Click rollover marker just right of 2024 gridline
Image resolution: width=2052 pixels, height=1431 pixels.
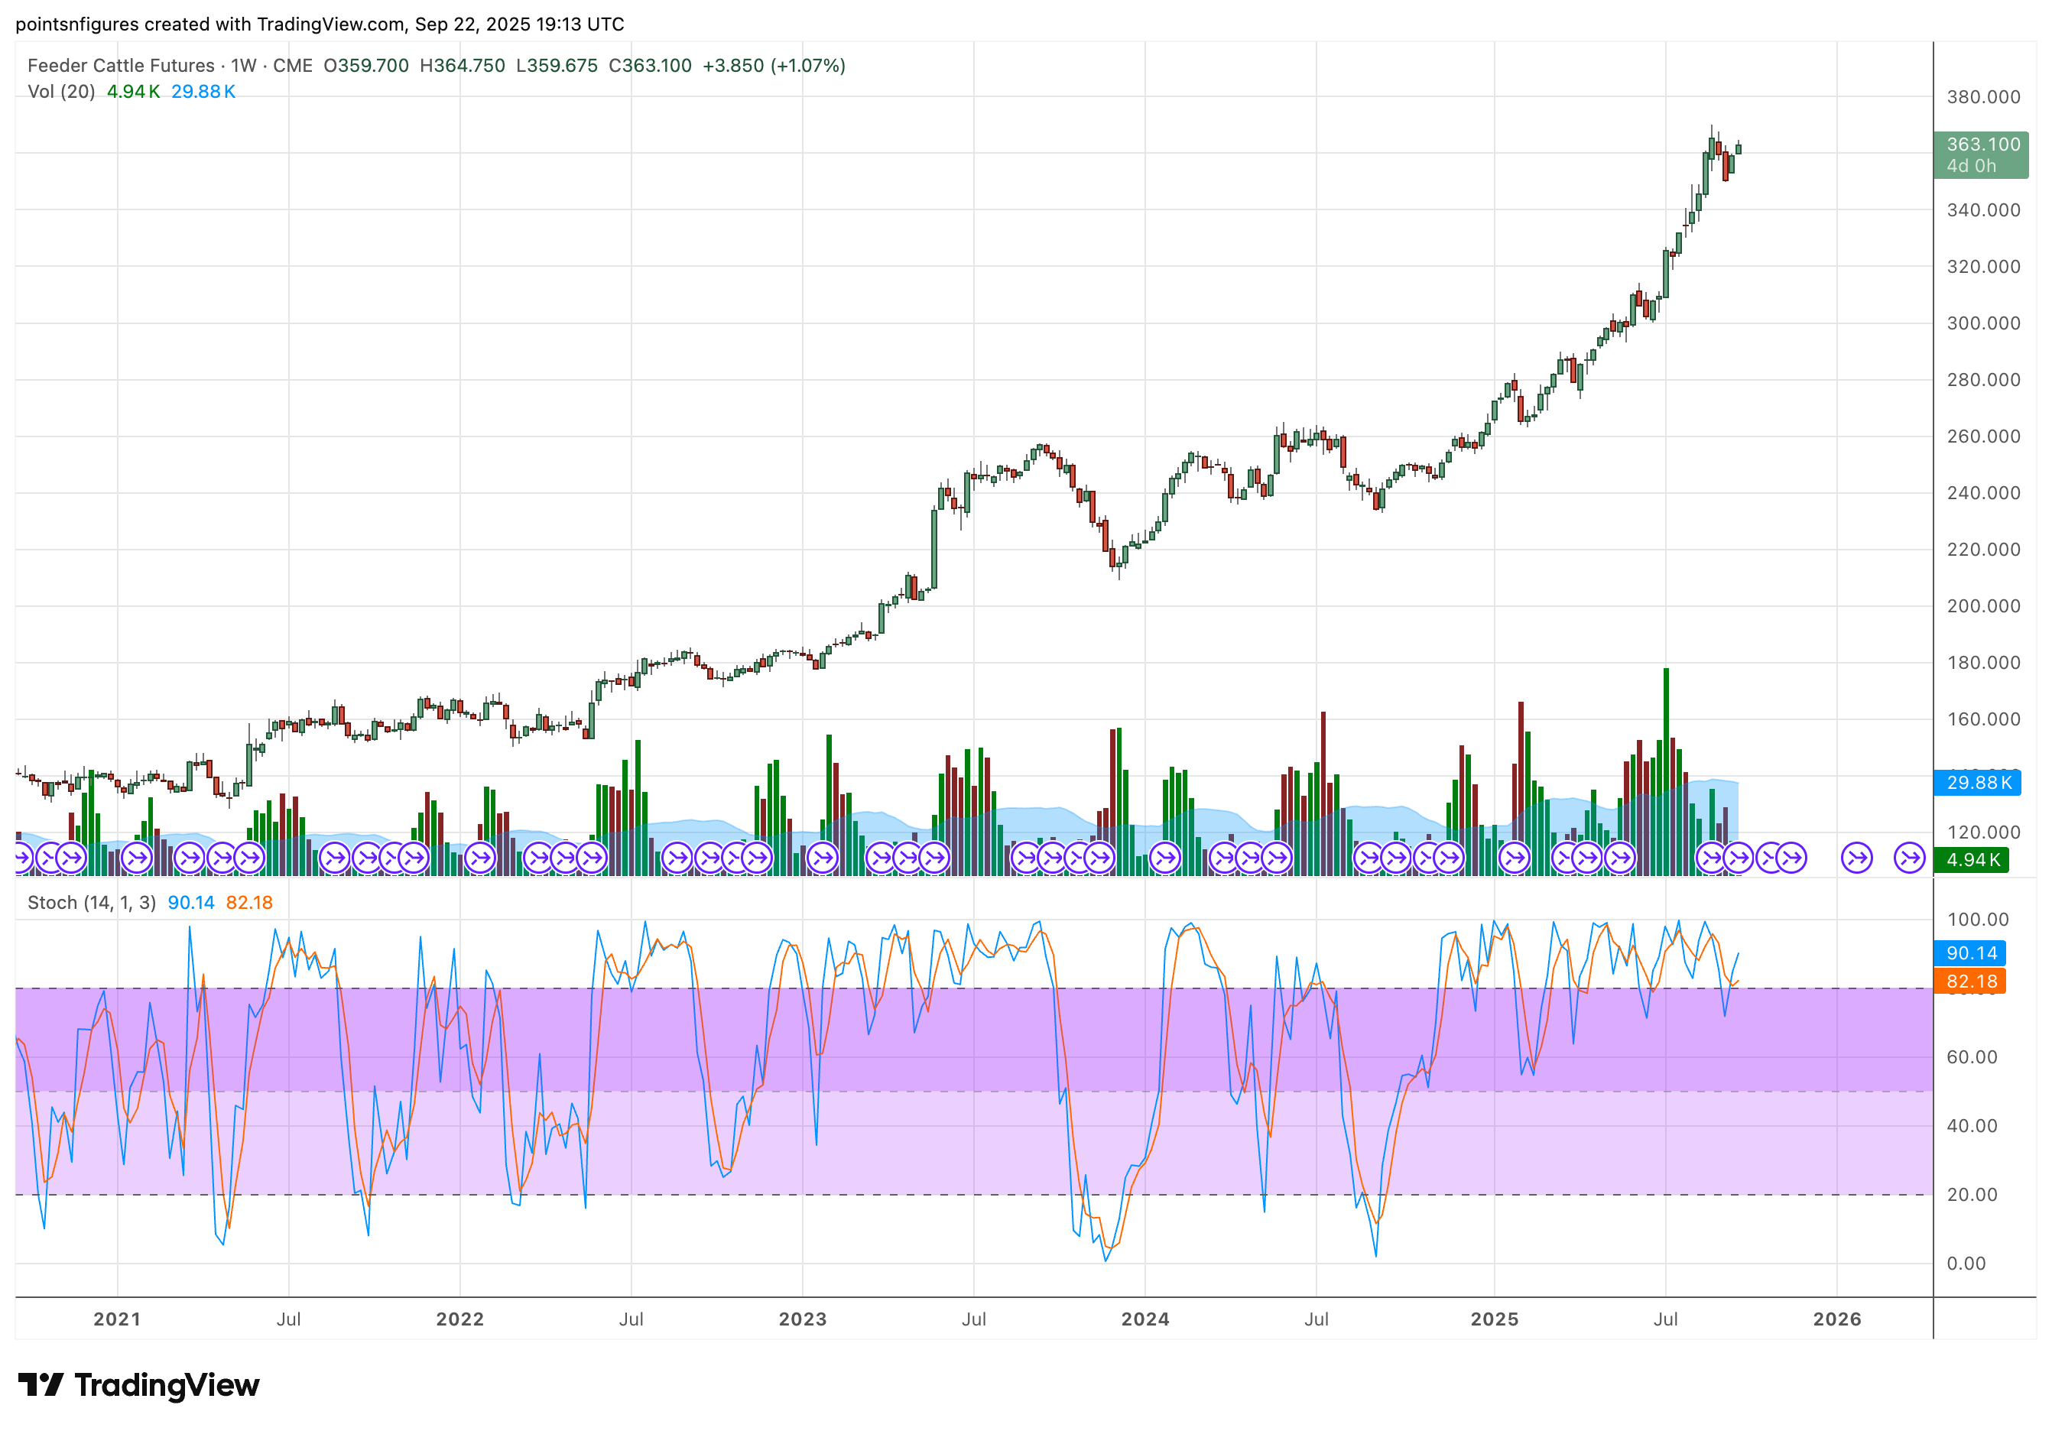click(1164, 859)
